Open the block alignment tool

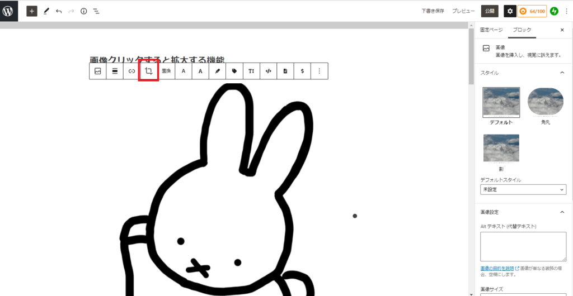coord(115,71)
